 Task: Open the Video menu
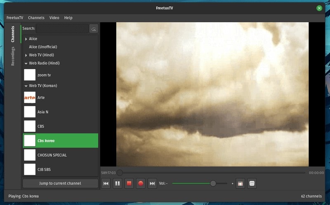pos(54,18)
